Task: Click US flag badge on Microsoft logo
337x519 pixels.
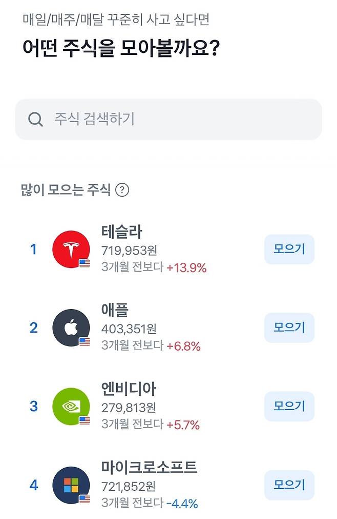Action: [85, 498]
